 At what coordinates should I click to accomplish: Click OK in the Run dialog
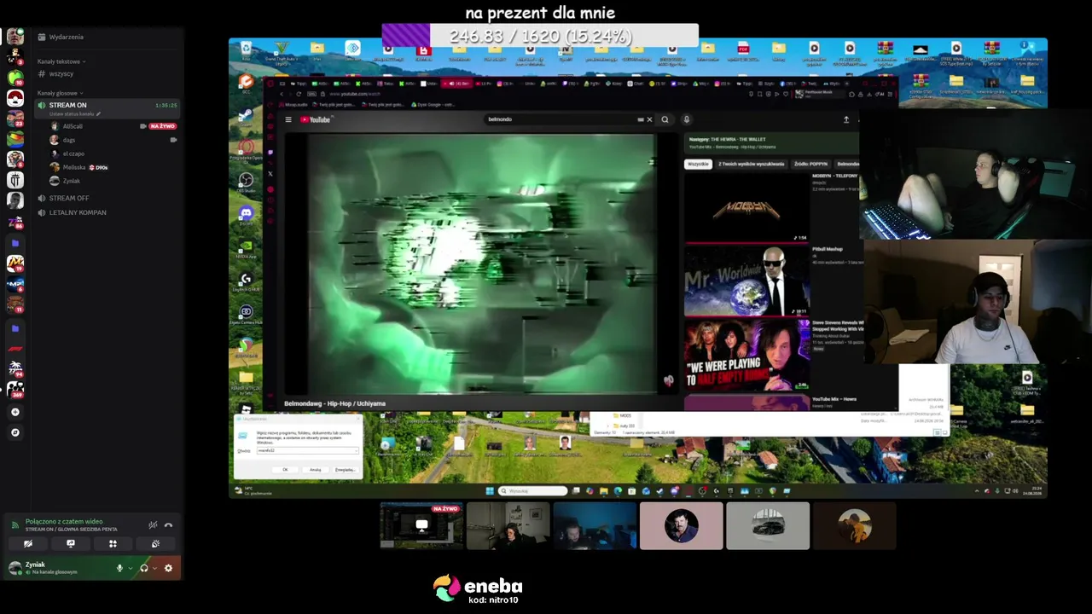click(285, 470)
